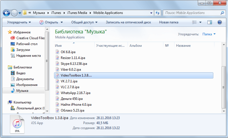Click the refresh icon beside the address bar

point(158,13)
